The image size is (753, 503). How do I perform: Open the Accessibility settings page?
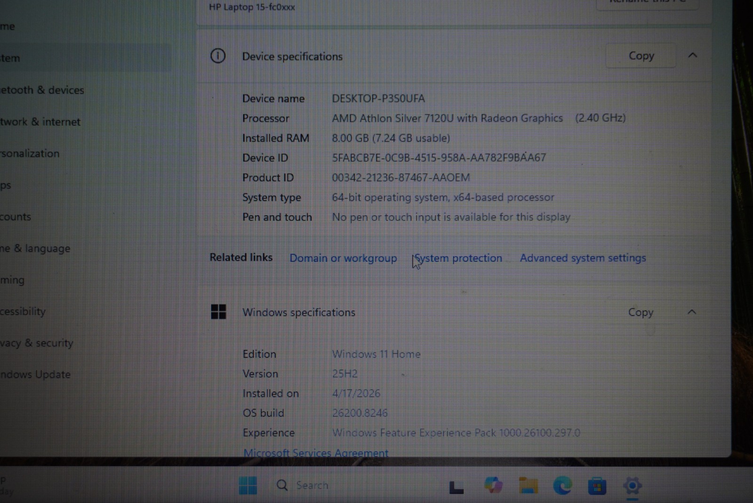pyautogui.click(x=23, y=311)
